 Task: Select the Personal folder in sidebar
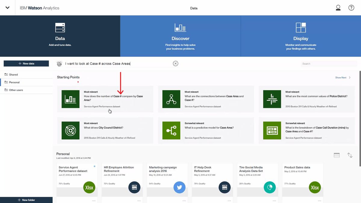tap(26, 82)
